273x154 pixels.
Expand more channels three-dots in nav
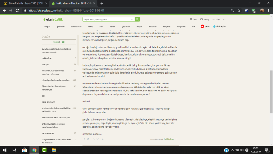(x=194, y=26)
